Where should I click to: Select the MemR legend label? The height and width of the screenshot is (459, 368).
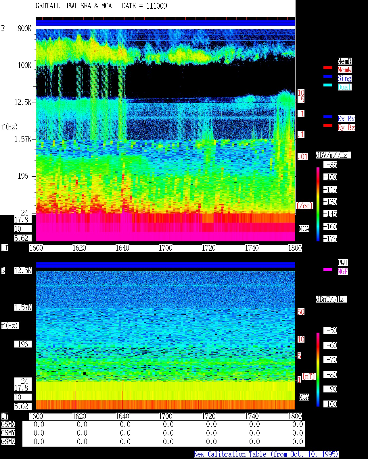click(344, 61)
